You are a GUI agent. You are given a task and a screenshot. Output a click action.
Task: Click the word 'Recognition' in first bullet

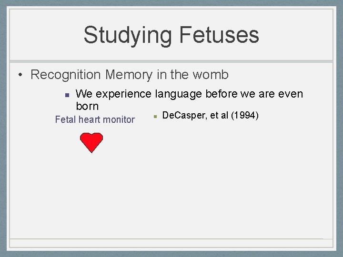[66, 75]
